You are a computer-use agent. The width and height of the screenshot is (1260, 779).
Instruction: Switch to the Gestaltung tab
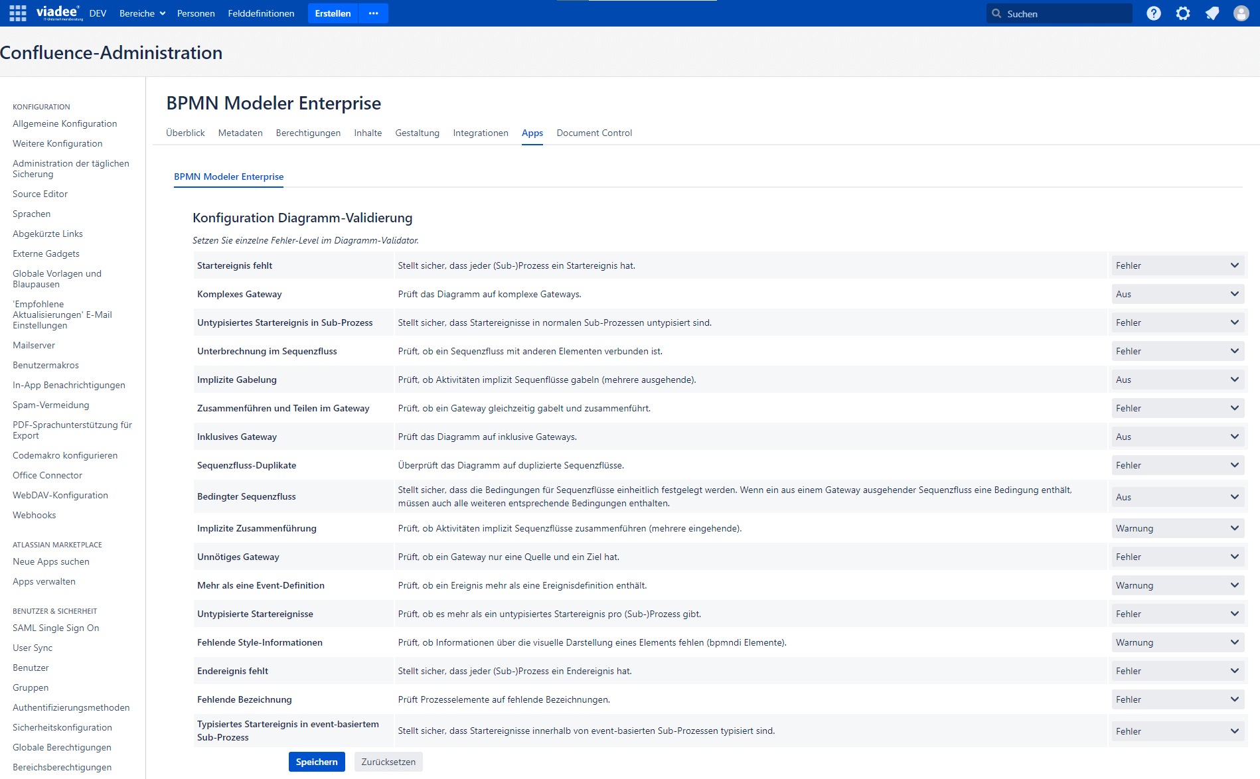click(418, 133)
